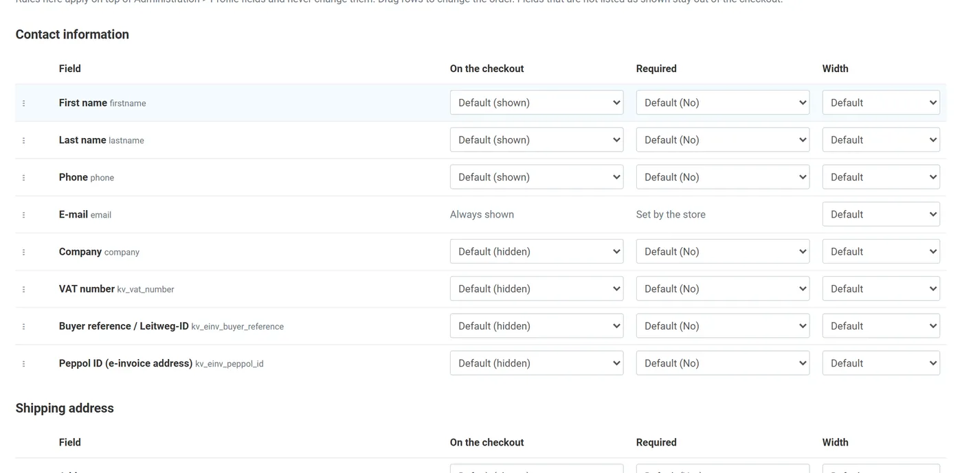This screenshot has height=473, width=962.
Task: Open Buyer reference Required dropdown
Action: pos(723,325)
